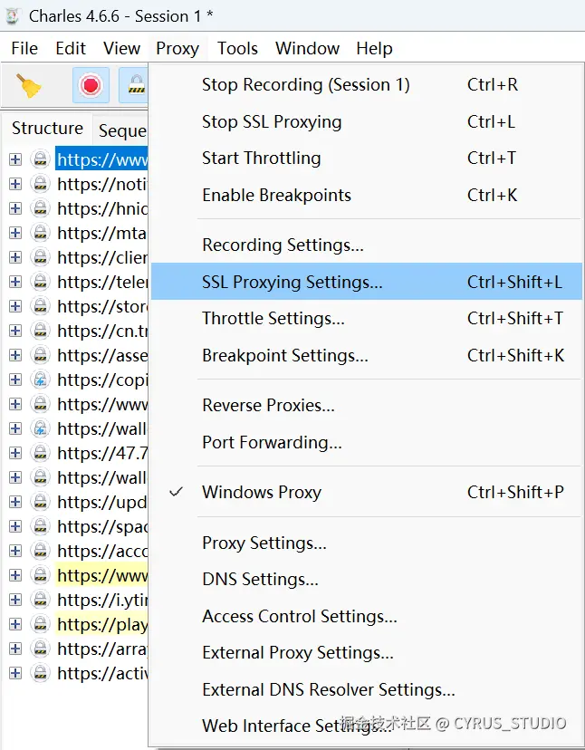The width and height of the screenshot is (585, 750).
Task: Switch to the Sequence tab
Action: 122,130
